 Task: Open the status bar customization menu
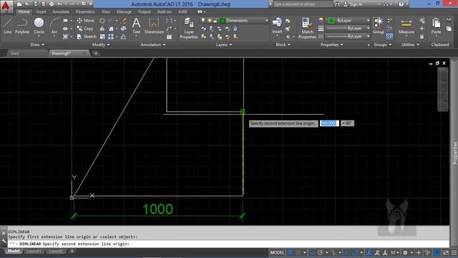click(x=454, y=252)
